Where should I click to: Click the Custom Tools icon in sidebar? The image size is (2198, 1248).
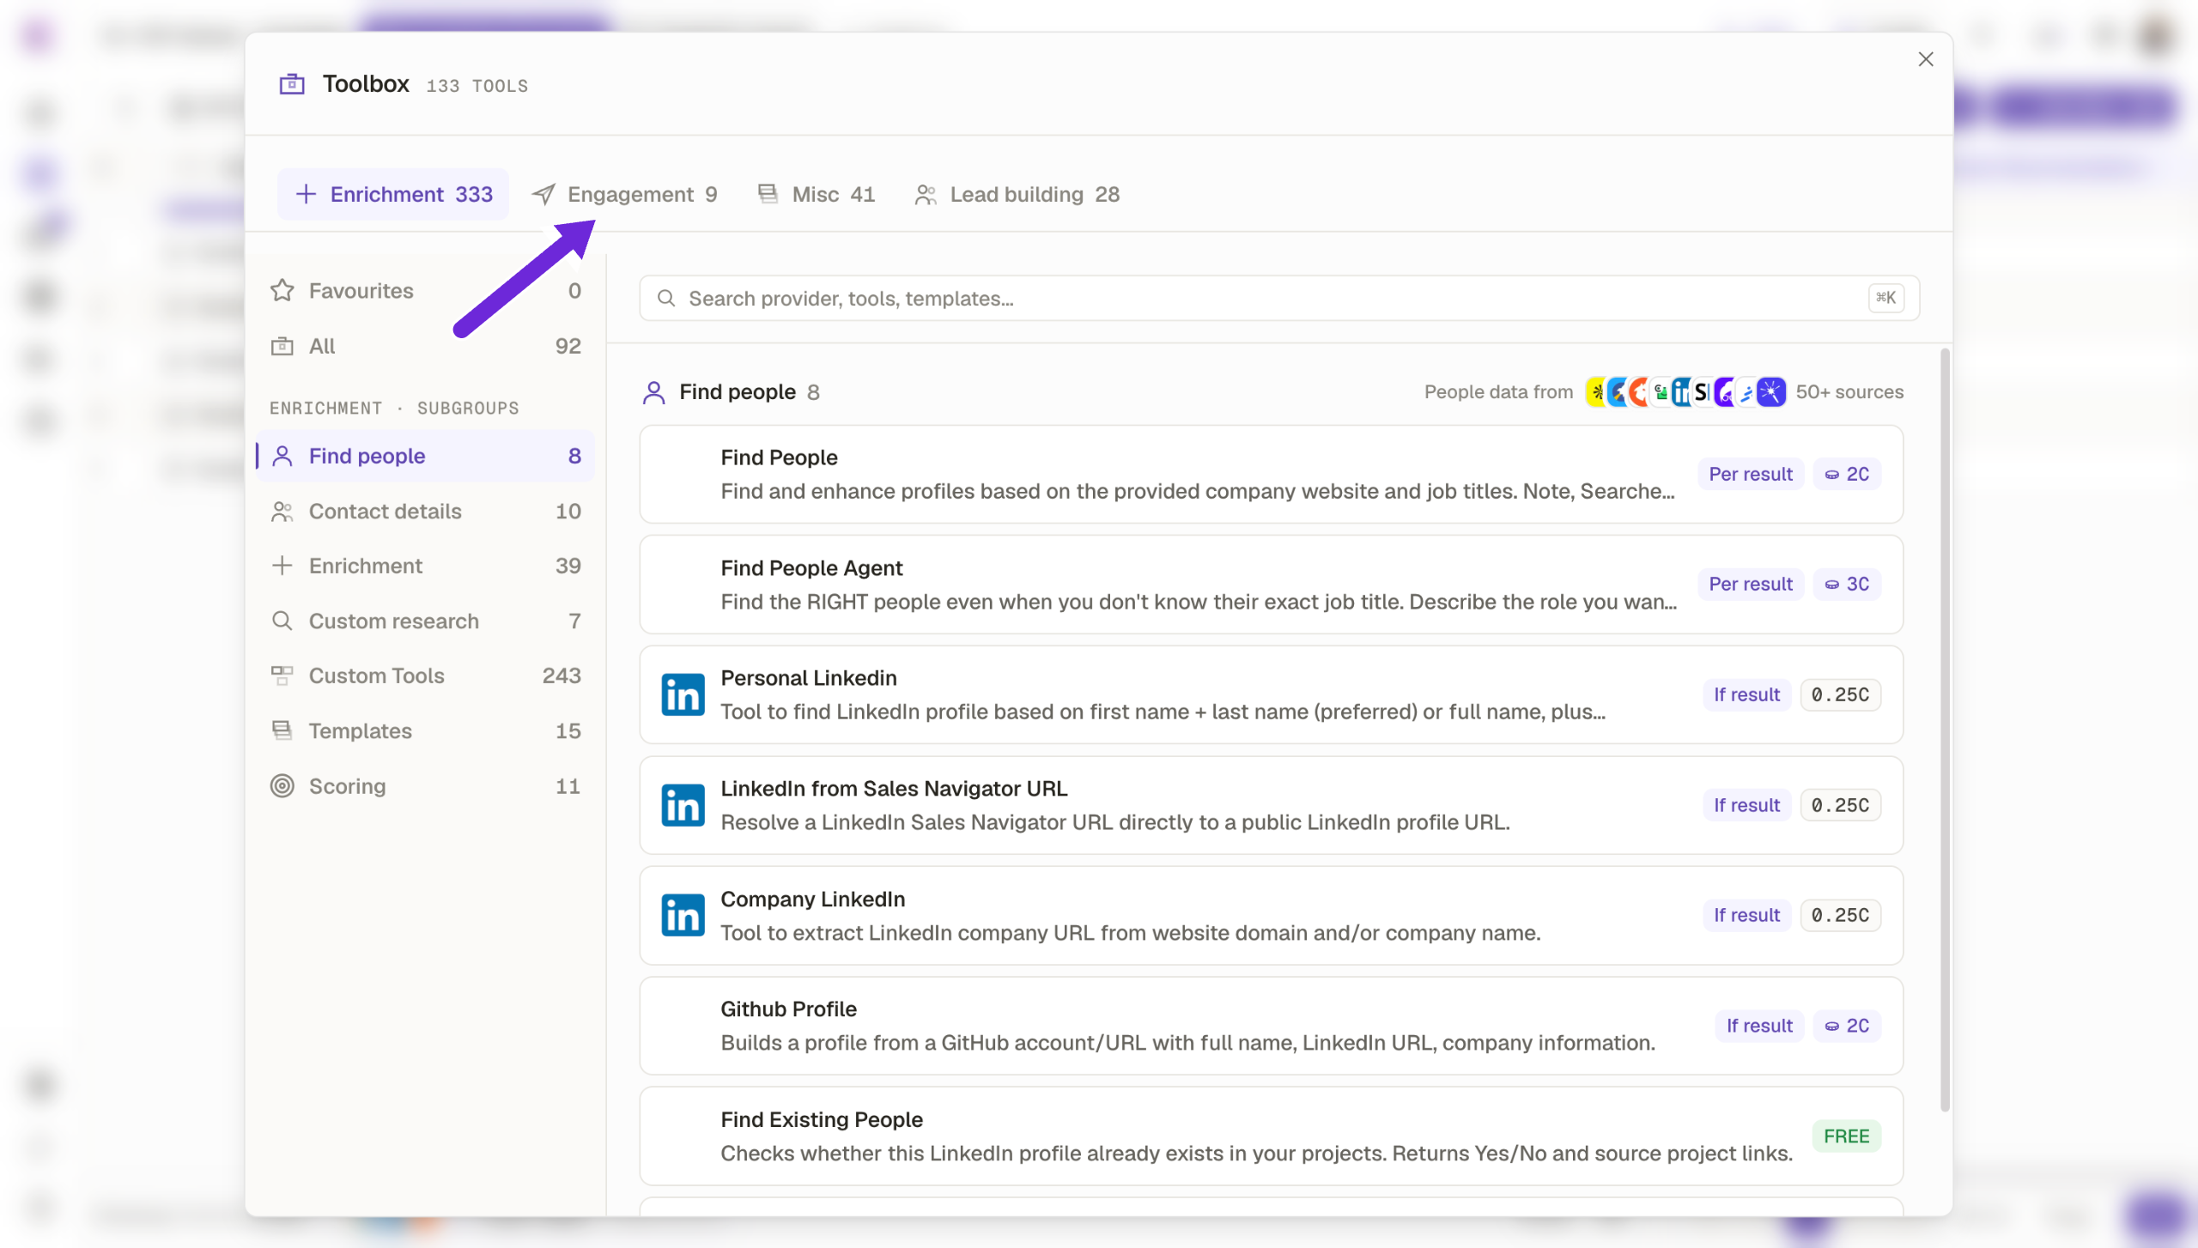point(282,675)
